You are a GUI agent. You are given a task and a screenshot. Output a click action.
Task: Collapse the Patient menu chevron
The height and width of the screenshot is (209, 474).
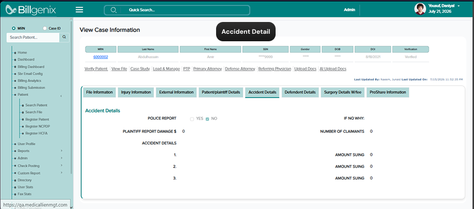coord(61,96)
